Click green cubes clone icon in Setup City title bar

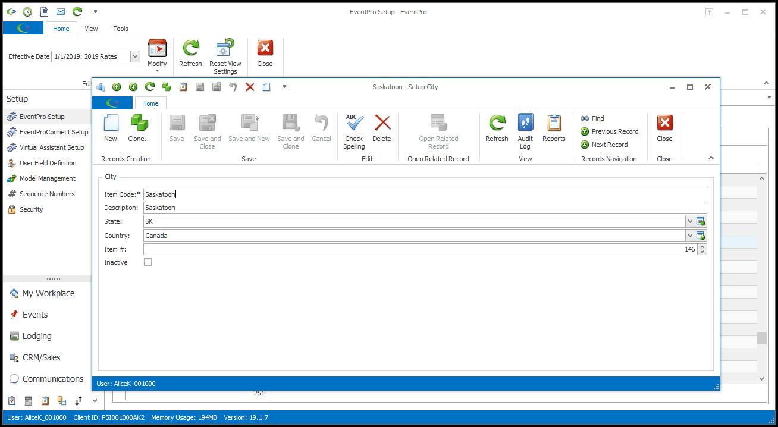(x=167, y=87)
